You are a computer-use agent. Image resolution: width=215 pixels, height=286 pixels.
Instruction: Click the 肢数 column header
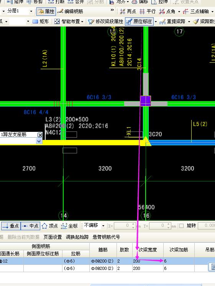[125, 250]
